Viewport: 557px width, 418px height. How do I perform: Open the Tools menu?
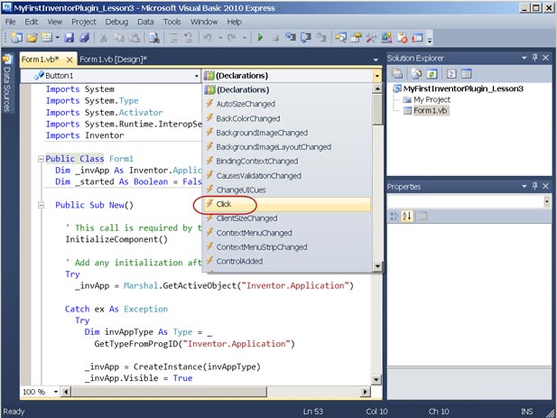(x=172, y=22)
